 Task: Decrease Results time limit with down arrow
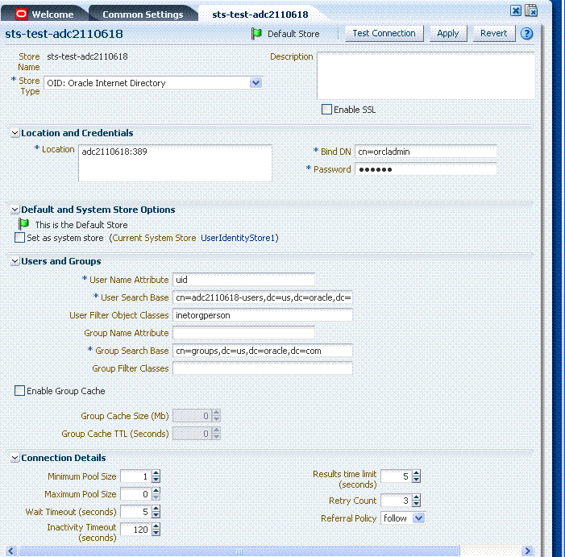click(416, 480)
